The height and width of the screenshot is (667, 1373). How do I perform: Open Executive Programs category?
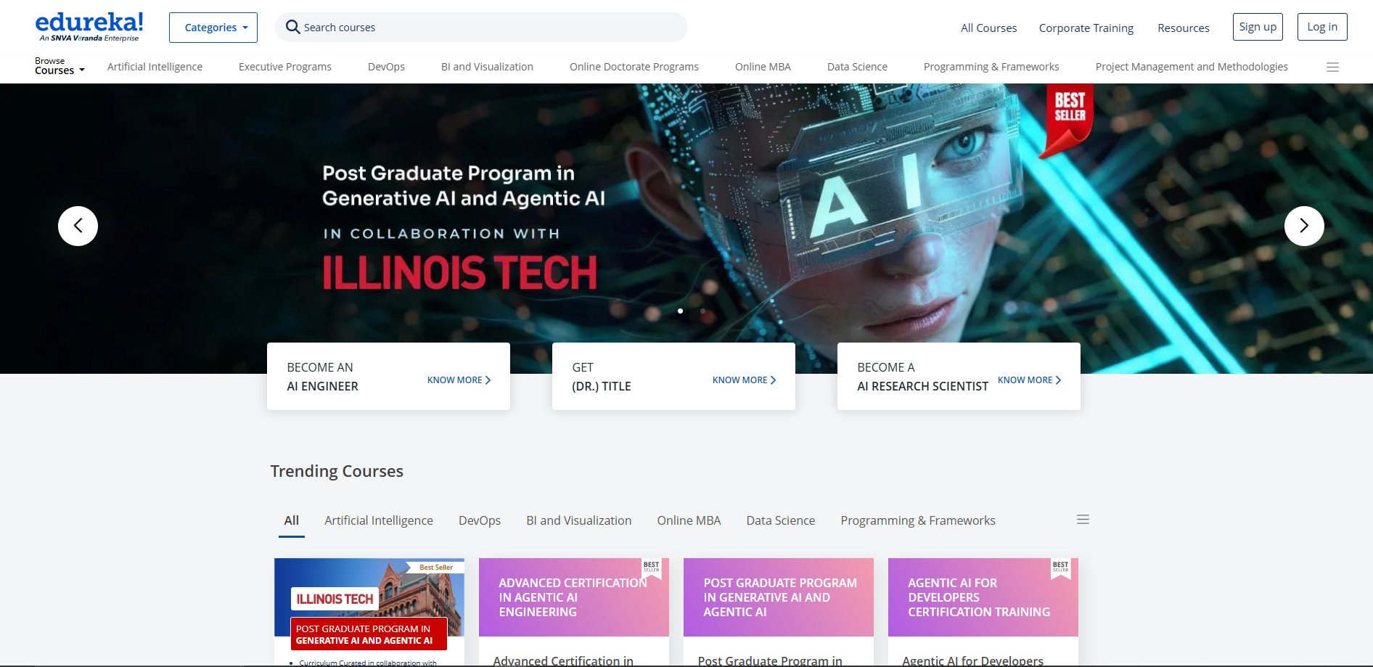pos(285,67)
